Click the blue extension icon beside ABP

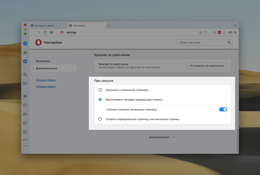point(214,32)
